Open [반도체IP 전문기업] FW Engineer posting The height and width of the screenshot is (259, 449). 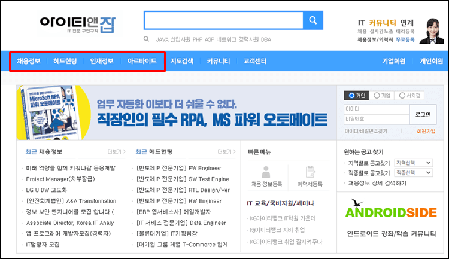178,168
